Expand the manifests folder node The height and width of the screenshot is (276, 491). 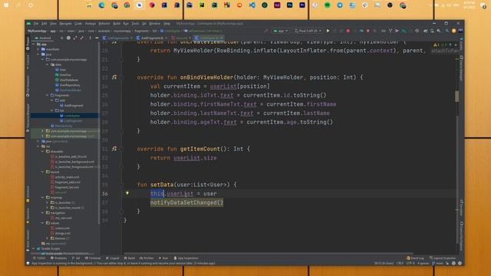(x=38, y=49)
